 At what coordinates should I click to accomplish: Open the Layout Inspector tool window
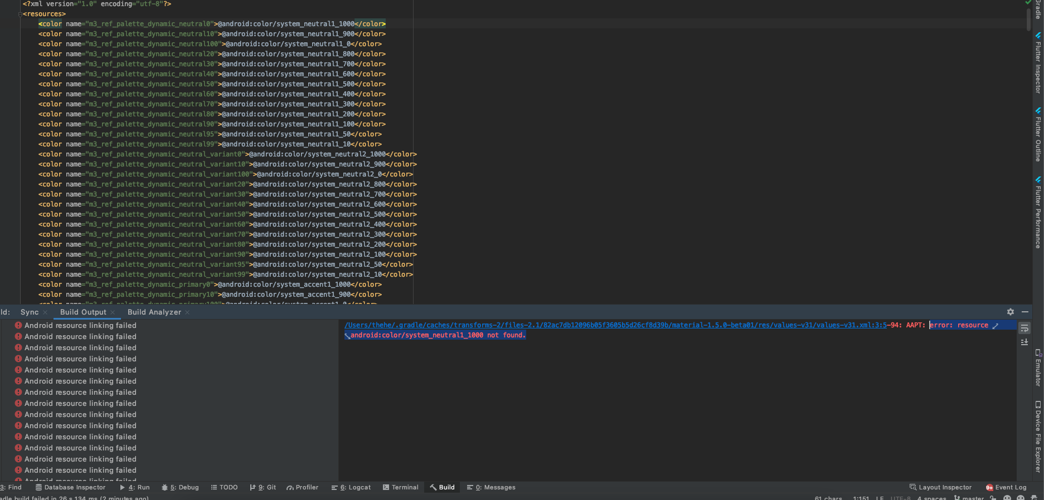coord(941,487)
